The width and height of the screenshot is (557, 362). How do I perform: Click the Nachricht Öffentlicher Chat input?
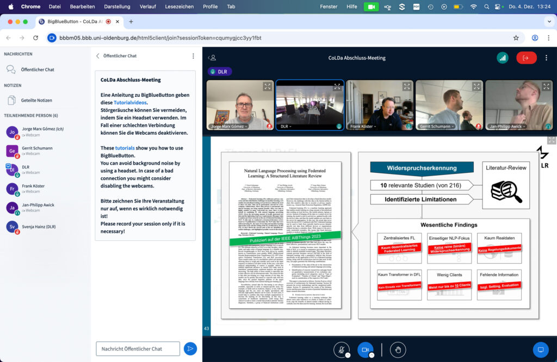[x=138, y=348]
